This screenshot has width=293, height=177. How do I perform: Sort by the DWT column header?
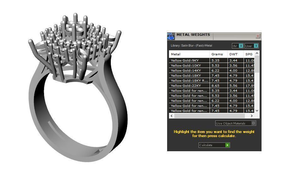(235, 54)
